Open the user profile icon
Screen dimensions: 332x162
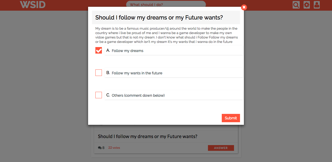tap(317, 5)
